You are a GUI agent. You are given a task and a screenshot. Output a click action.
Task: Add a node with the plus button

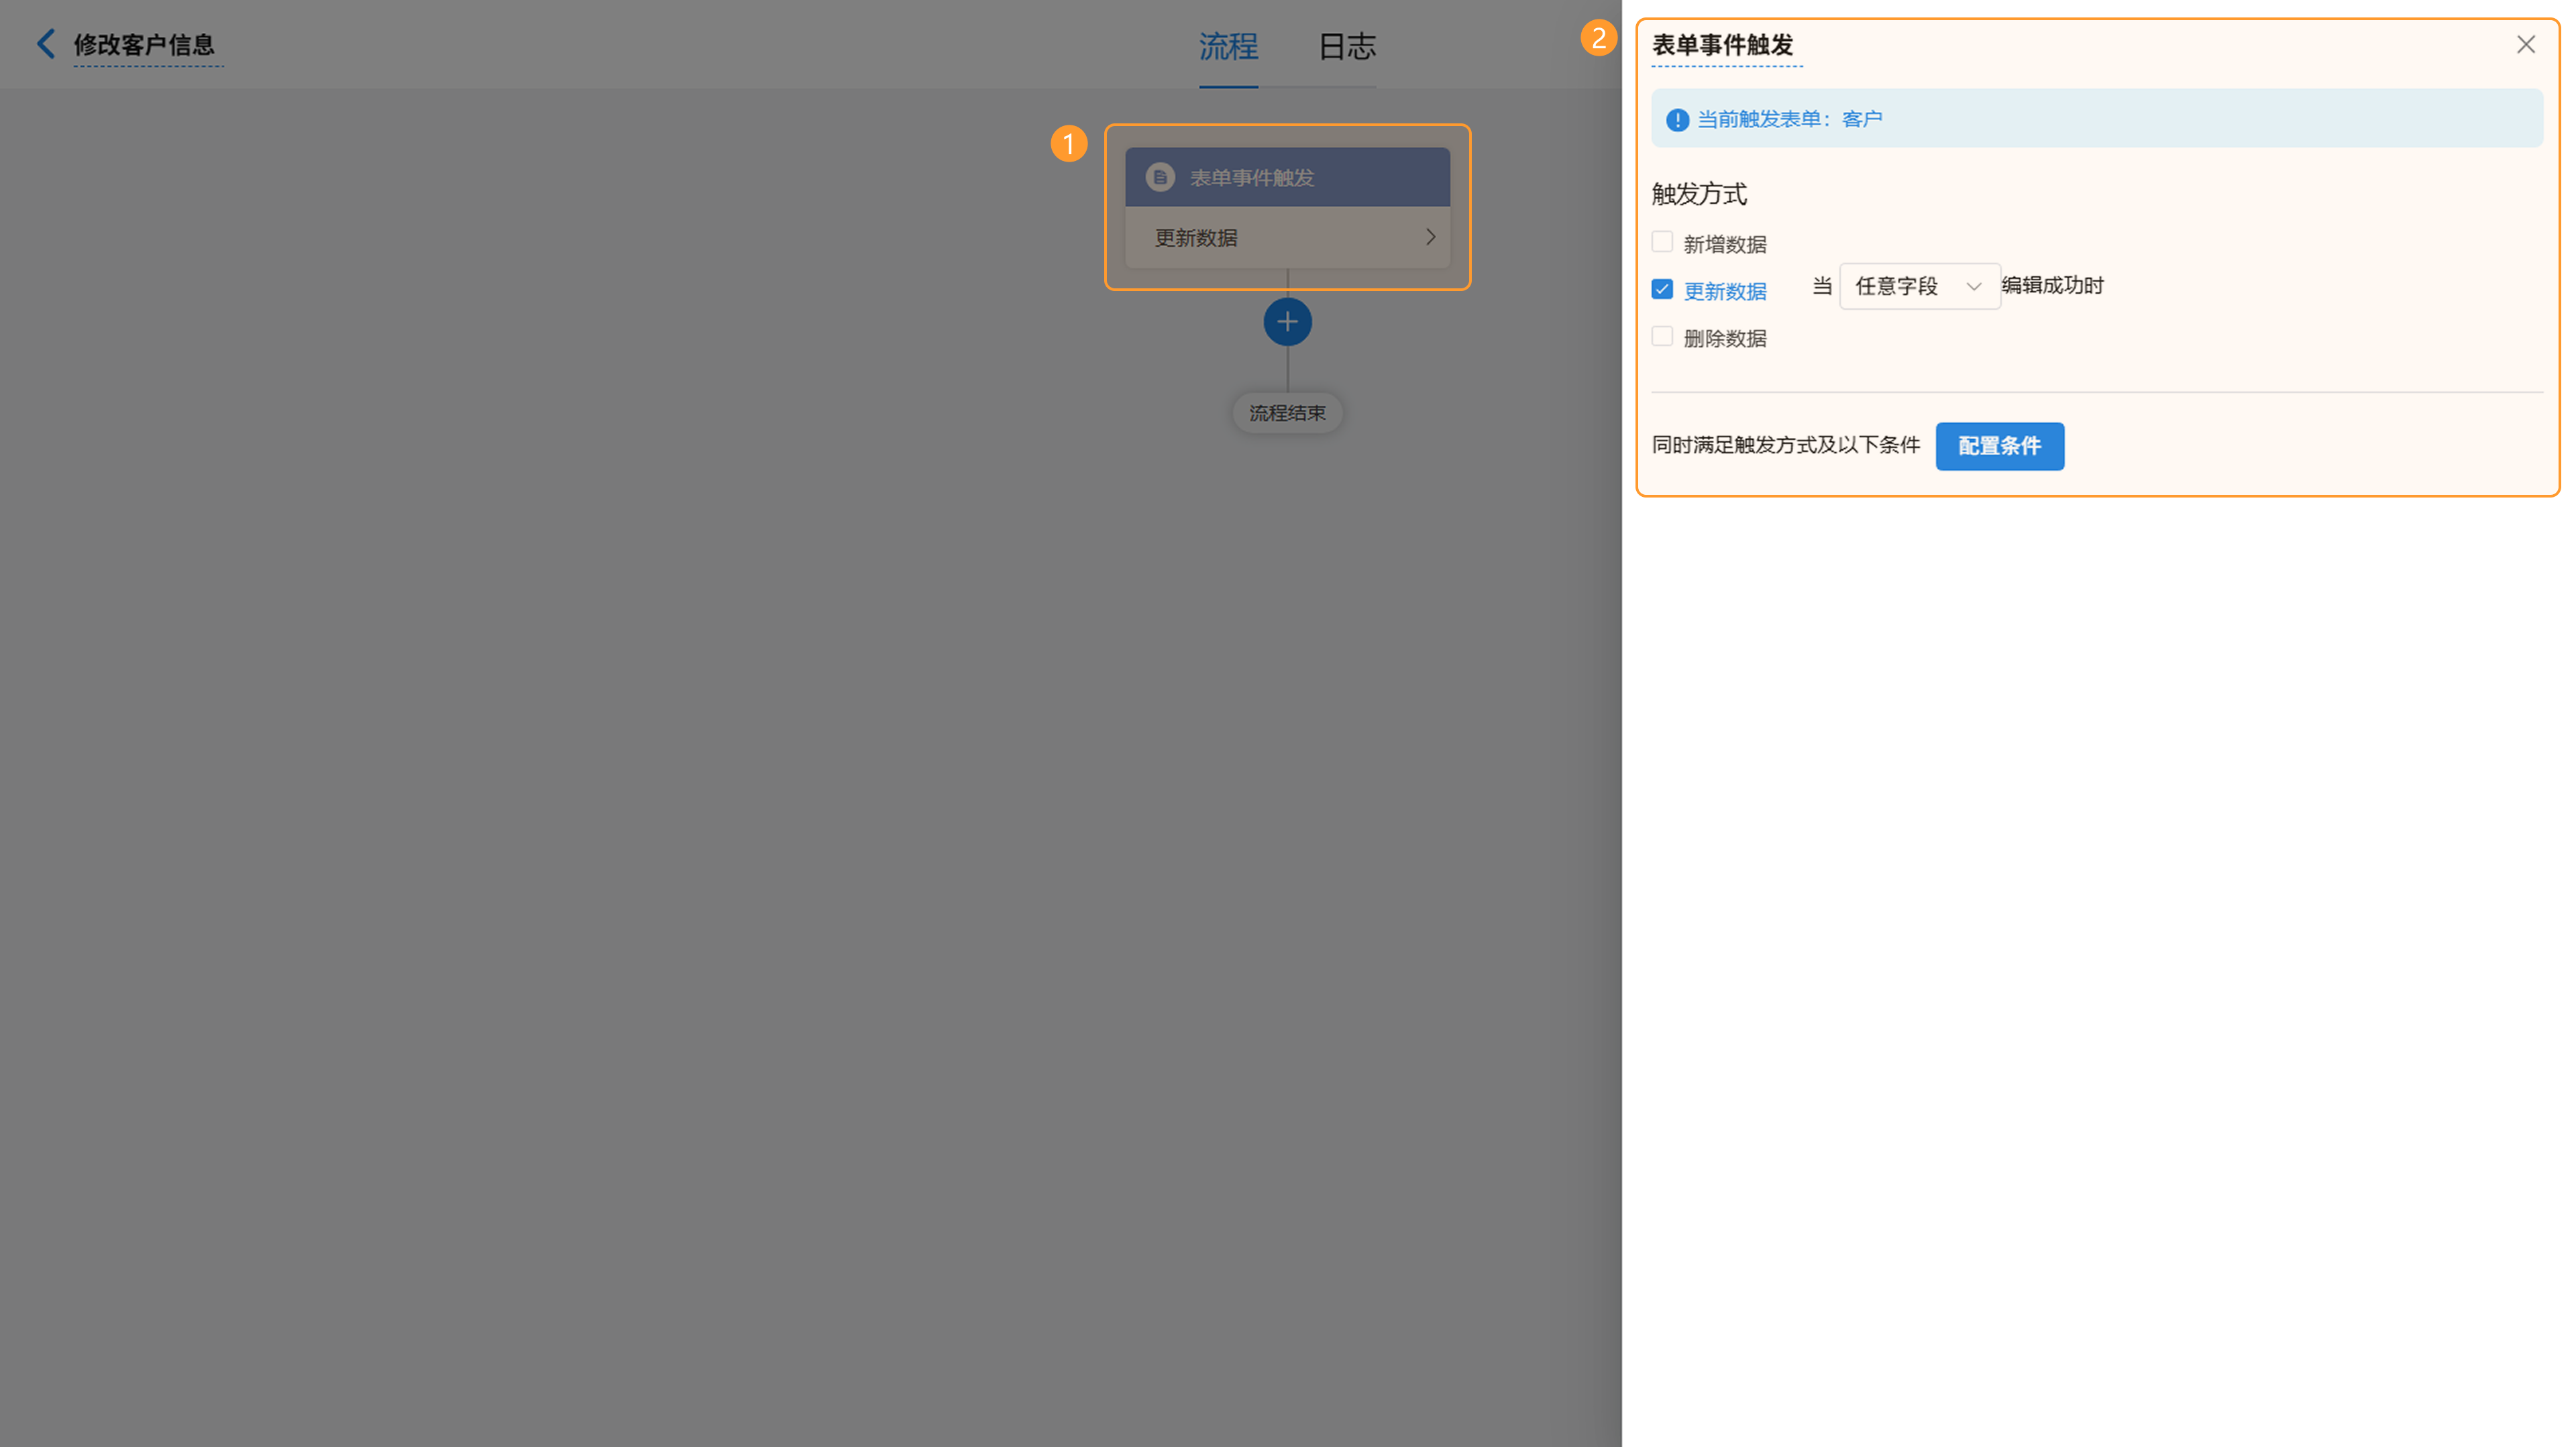click(1287, 322)
